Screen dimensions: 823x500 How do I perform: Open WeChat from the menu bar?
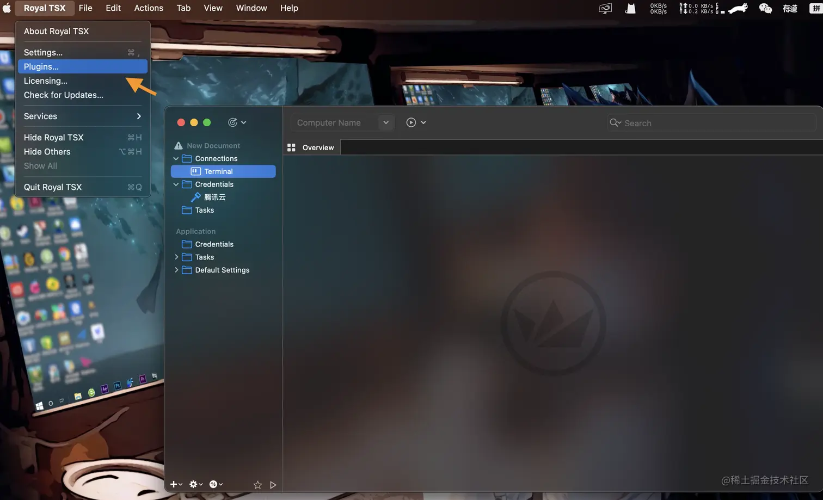pyautogui.click(x=765, y=8)
